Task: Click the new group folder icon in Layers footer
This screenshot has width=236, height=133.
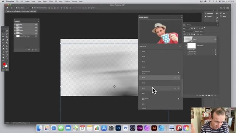Action: click(x=209, y=95)
